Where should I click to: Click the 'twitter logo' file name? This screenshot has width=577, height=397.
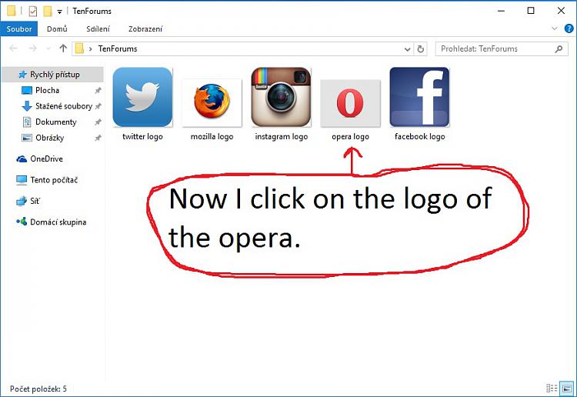tap(142, 136)
